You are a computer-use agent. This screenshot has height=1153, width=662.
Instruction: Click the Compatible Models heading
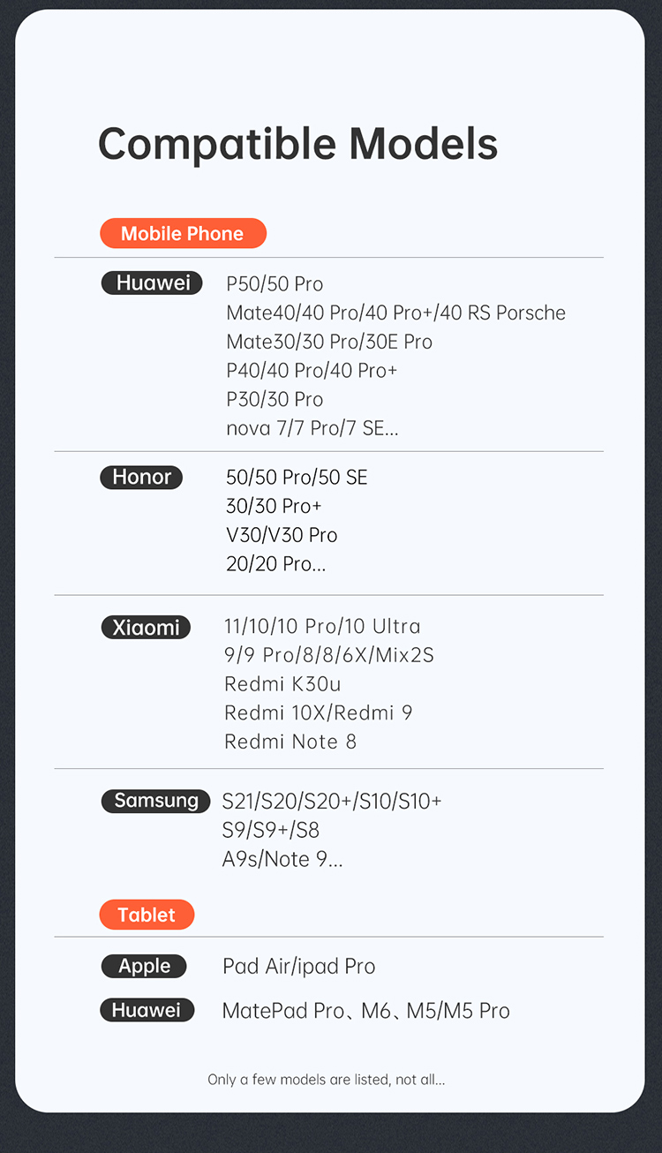[297, 144]
